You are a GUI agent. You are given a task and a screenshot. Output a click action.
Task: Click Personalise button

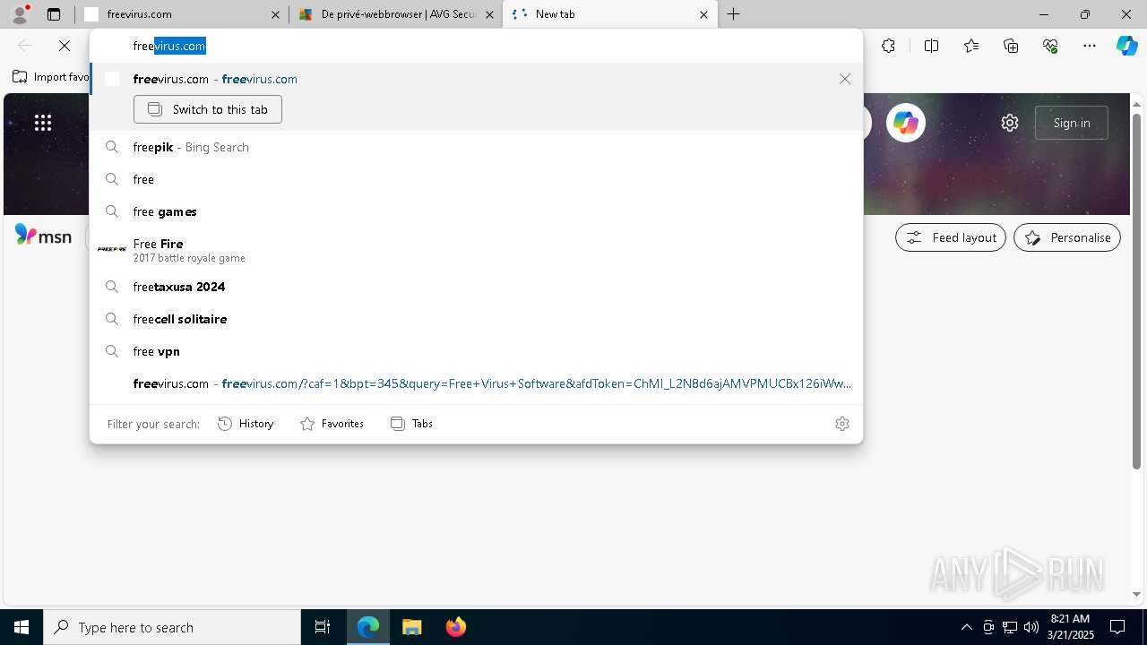(x=1067, y=237)
